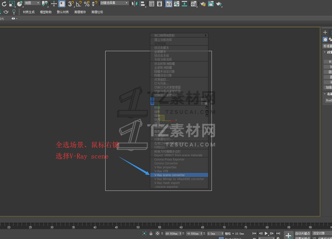Click the Mirror tool icon
Image resolution: width=332 pixels, height=239 pixels.
pyautogui.click(x=134, y=4)
